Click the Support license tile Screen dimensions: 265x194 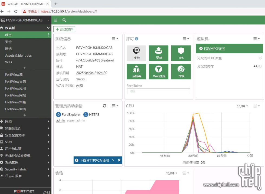[x=136, y=53]
